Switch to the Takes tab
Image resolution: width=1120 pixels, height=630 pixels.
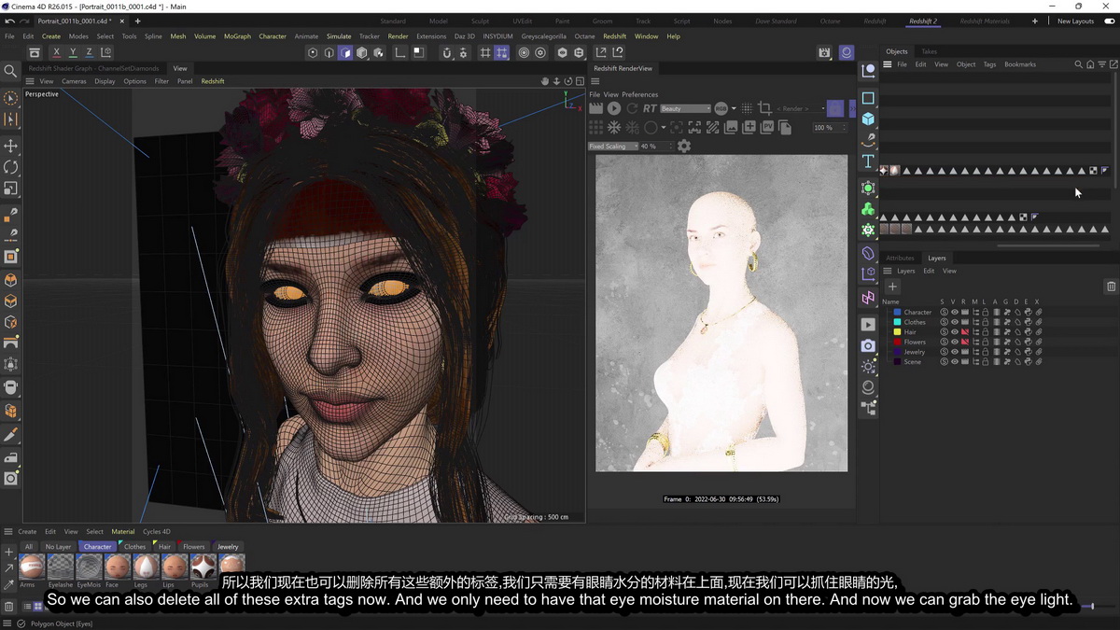[x=929, y=51]
